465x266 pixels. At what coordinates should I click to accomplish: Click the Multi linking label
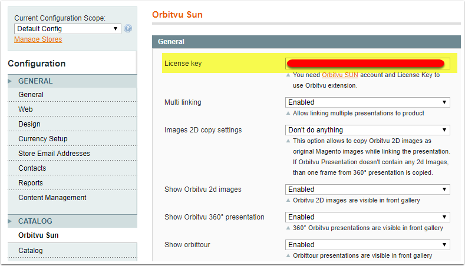[x=183, y=102]
